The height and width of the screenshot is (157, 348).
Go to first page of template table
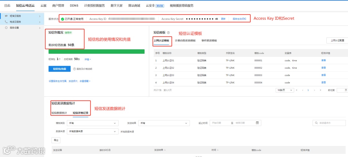(x=297, y=90)
